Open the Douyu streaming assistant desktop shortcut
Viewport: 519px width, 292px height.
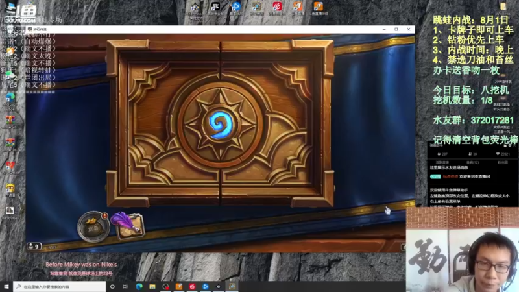click(x=318, y=8)
